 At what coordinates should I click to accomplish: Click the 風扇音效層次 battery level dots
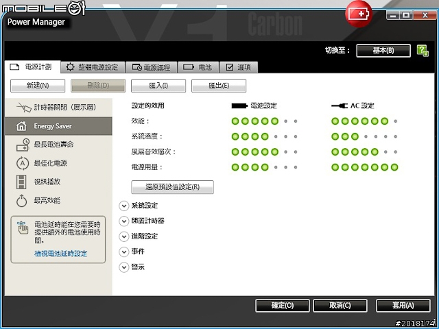pos(265,152)
